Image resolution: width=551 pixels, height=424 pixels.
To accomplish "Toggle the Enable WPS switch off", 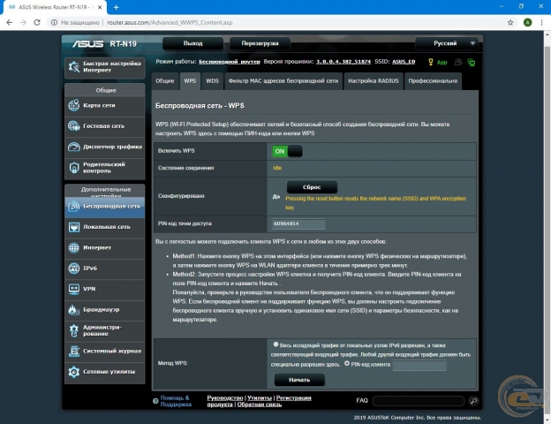I will click(287, 151).
